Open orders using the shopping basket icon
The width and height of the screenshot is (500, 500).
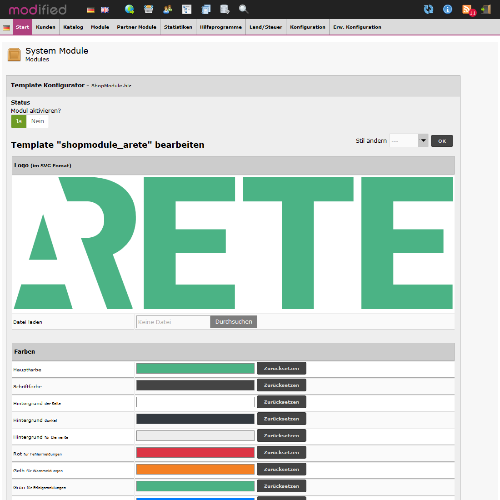pos(149,9)
